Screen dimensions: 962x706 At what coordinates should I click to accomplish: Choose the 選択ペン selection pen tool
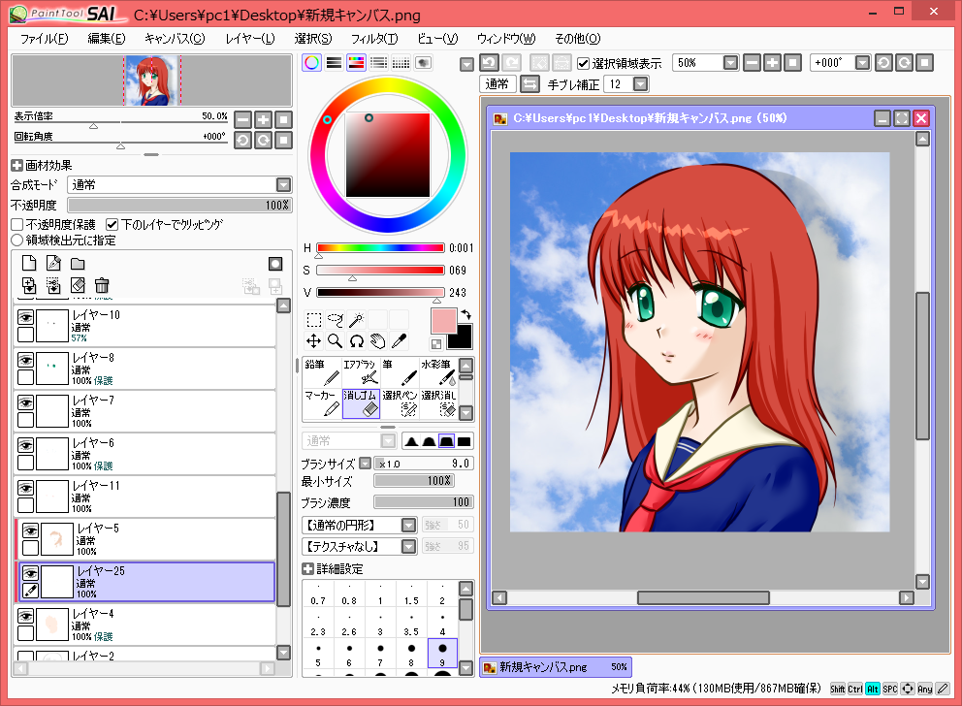[x=400, y=403]
